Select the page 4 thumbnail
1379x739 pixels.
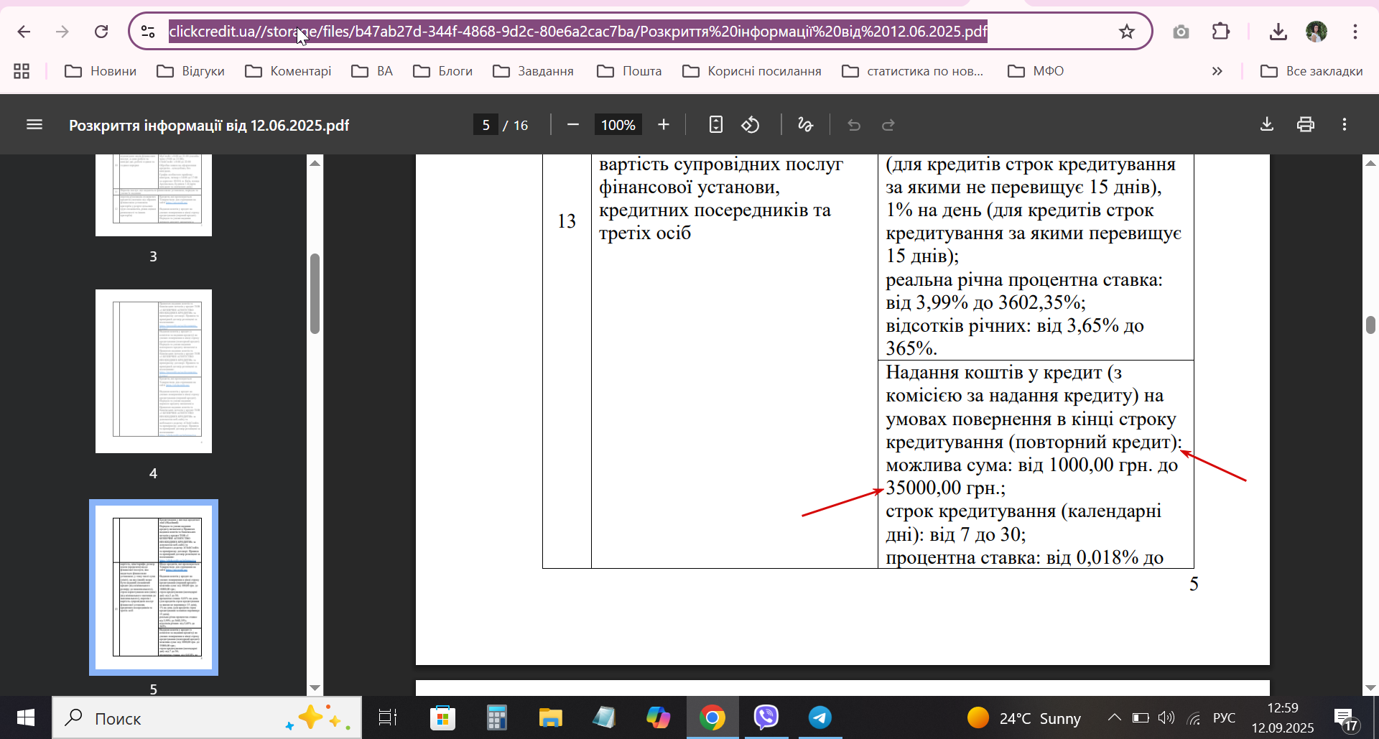154,371
